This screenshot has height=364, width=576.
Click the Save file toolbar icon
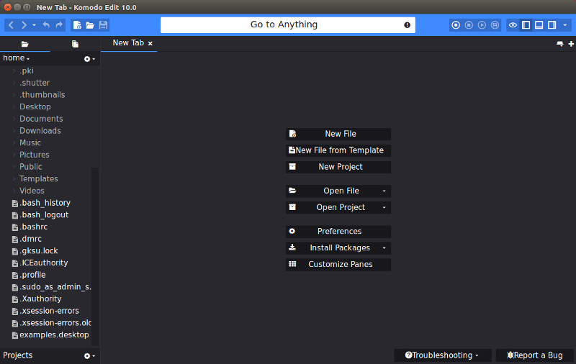(103, 25)
